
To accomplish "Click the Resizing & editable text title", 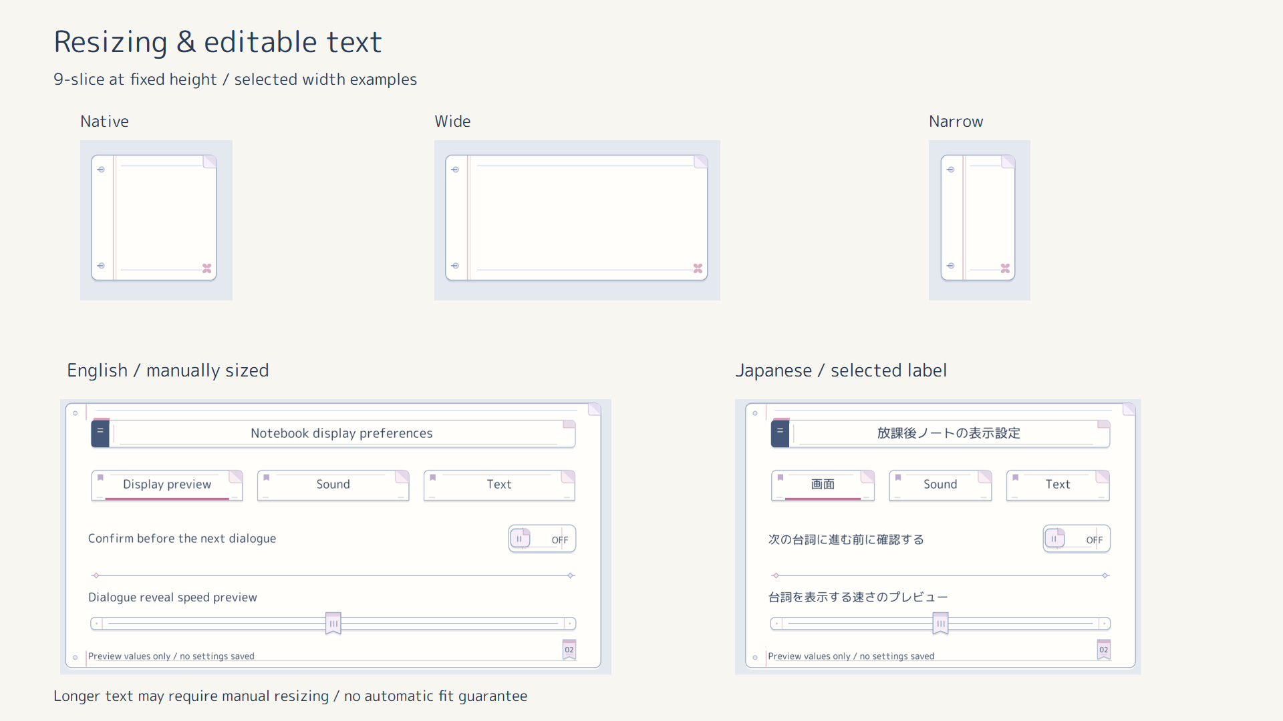I will [x=218, y=42].
